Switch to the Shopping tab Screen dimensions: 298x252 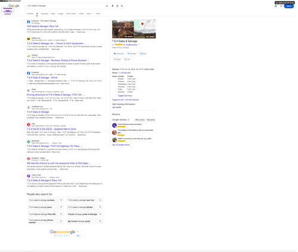45,14
